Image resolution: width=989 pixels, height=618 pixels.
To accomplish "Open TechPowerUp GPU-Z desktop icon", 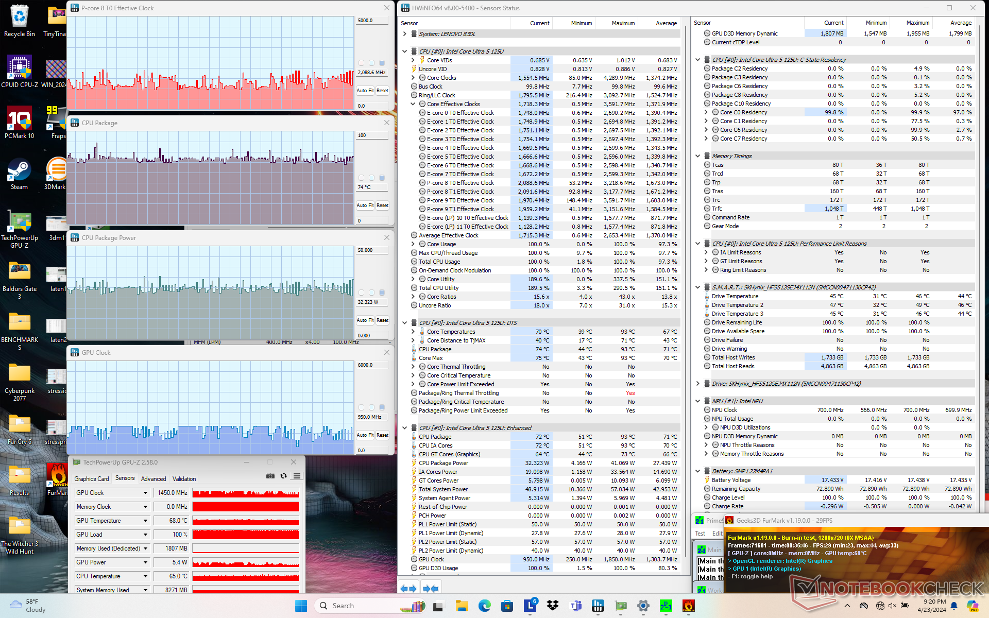I will point(20,229).
